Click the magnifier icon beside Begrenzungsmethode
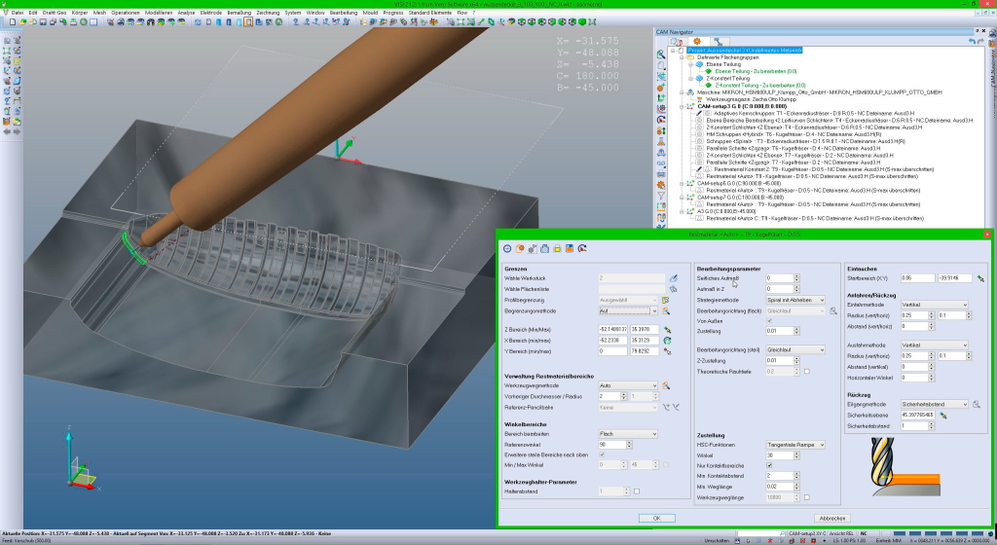Screen dimensions: 997x545 click(x=666, y=311)
